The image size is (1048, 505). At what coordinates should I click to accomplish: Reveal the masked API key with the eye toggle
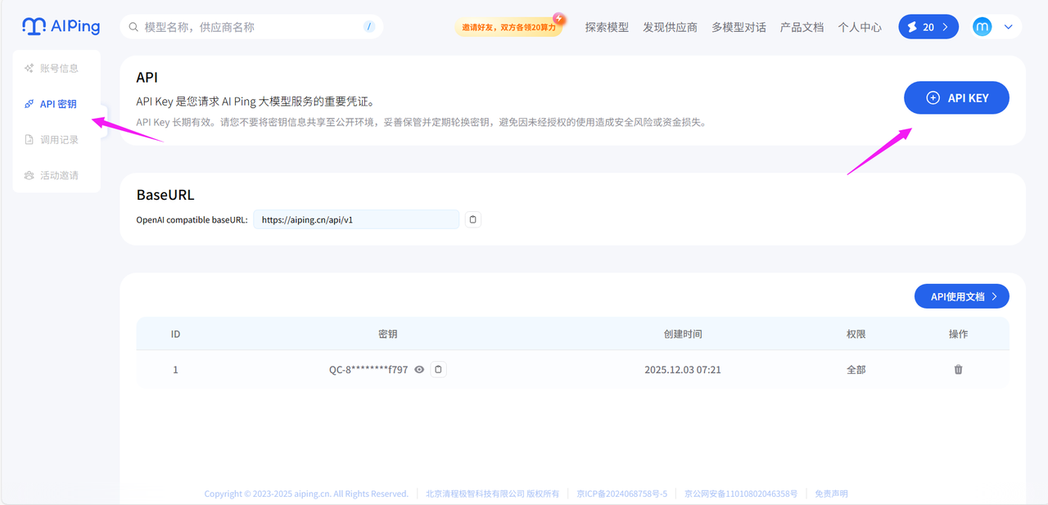click(418, 369)
